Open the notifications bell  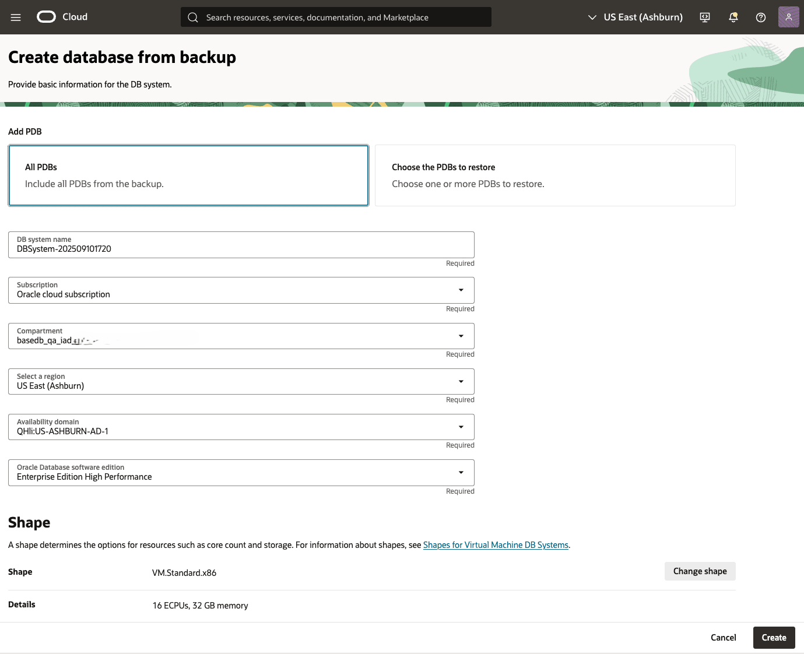(732, 17)
